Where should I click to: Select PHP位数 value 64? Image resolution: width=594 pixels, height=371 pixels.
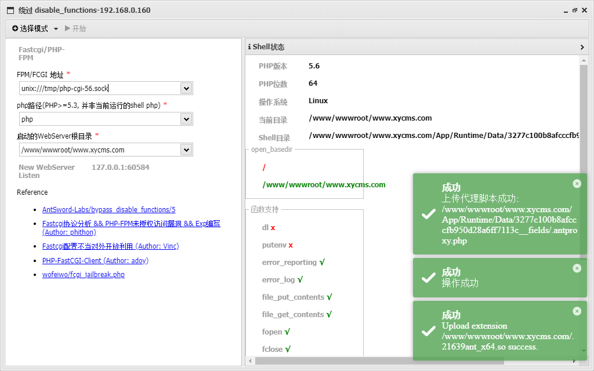[313, 83]
